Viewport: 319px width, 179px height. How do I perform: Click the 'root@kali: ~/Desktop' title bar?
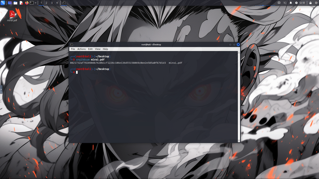point(151,45)
